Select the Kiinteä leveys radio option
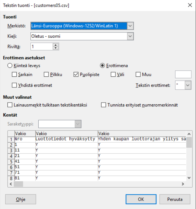Screen dimensions: 196x209 point(10,65)
